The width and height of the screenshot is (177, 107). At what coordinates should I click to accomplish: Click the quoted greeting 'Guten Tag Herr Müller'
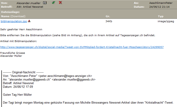pos(17,95)
